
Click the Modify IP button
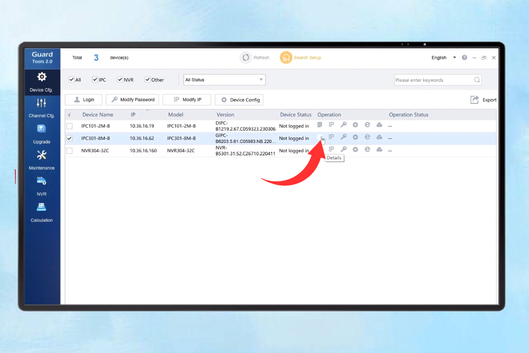[x=187, y=100]
